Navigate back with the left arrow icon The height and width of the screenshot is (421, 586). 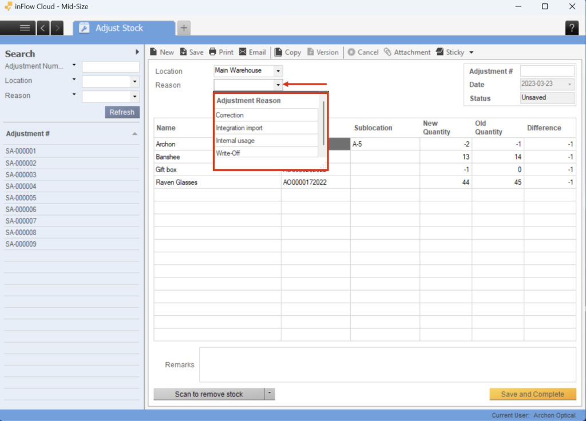42,27
